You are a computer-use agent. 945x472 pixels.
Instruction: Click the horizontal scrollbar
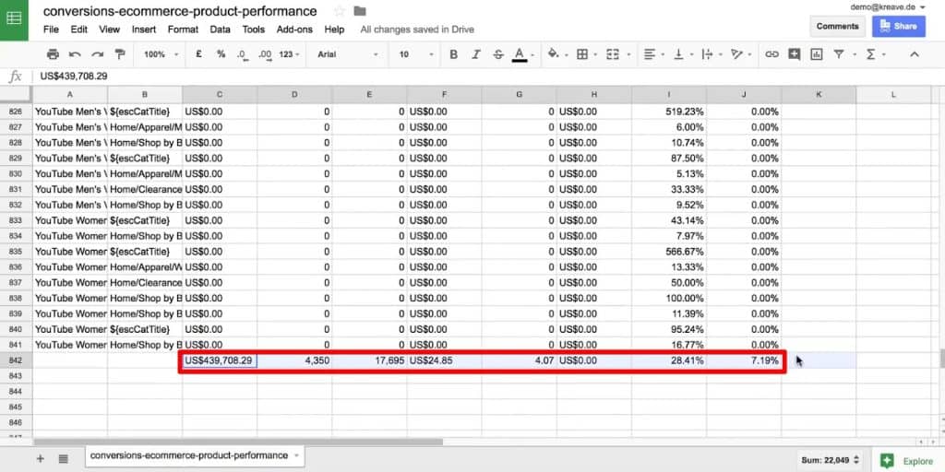(x=239, y=442)
